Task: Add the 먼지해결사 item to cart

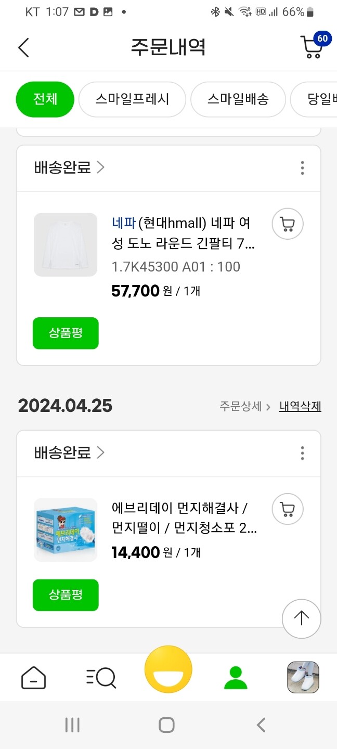Action: 288,509
